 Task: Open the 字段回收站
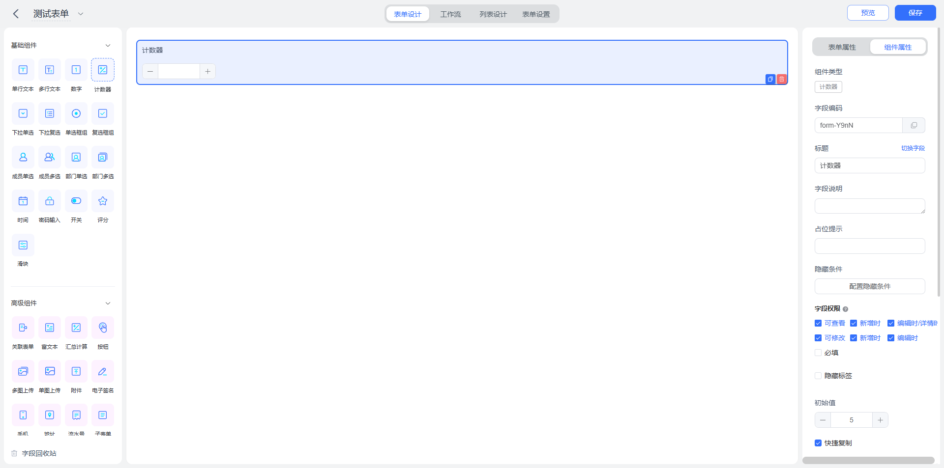coord(34,453)
